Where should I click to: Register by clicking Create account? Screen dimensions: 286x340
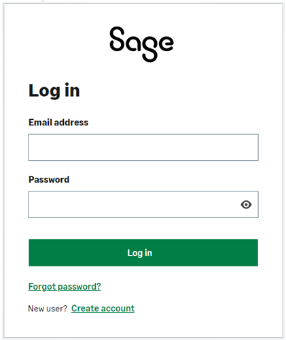coord(103,309)
